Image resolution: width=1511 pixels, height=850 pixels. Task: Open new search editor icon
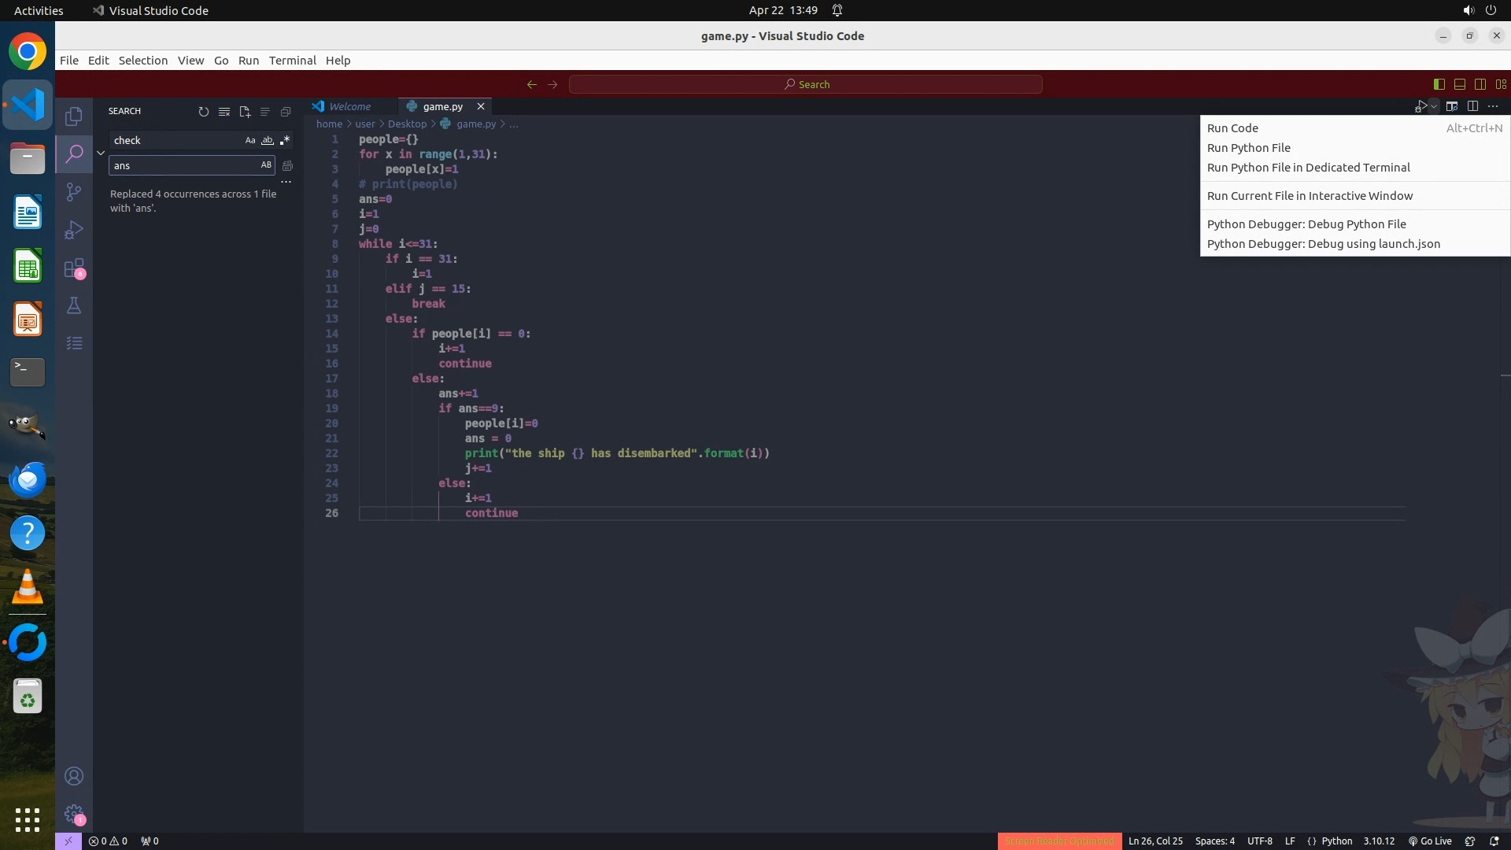245,112
